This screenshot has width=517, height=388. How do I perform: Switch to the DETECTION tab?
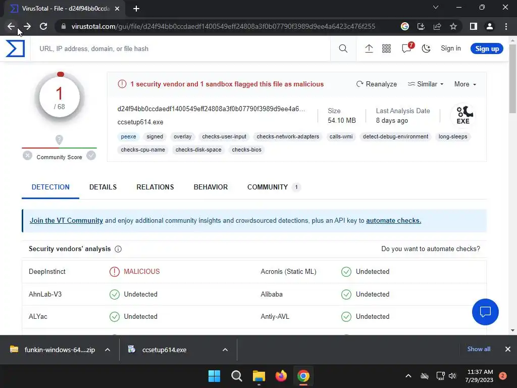point(50,187)
